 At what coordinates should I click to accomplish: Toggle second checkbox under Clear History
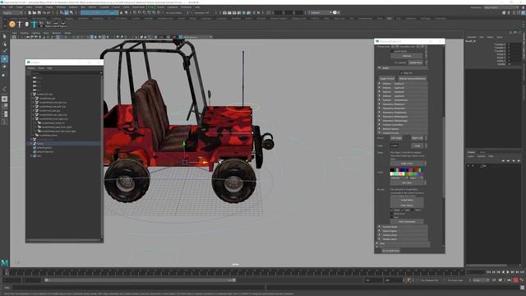tap(403, 210)
